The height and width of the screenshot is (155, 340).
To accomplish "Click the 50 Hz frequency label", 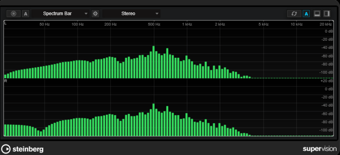I will point(45,24).
